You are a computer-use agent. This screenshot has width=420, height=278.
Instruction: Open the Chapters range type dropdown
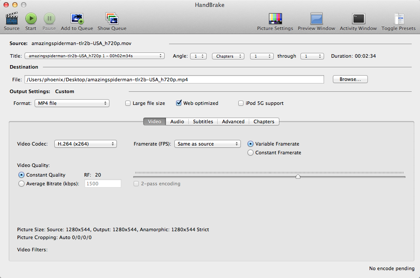coord(228,56)
